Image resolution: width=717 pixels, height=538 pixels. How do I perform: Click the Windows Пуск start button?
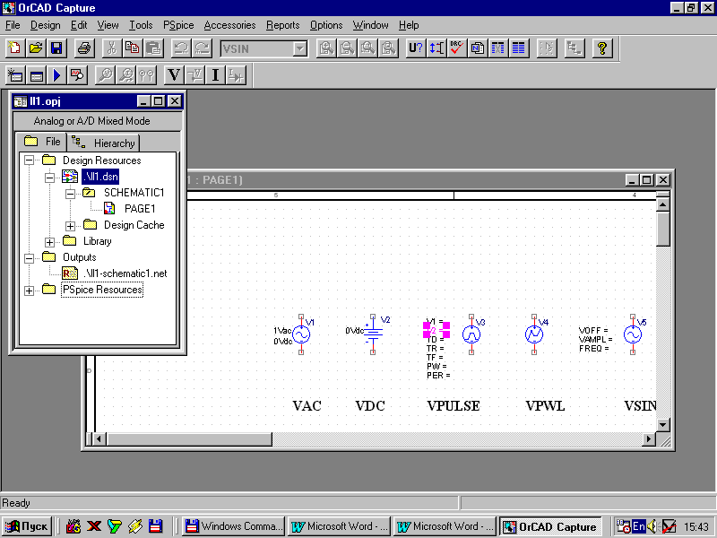(27, 526)
